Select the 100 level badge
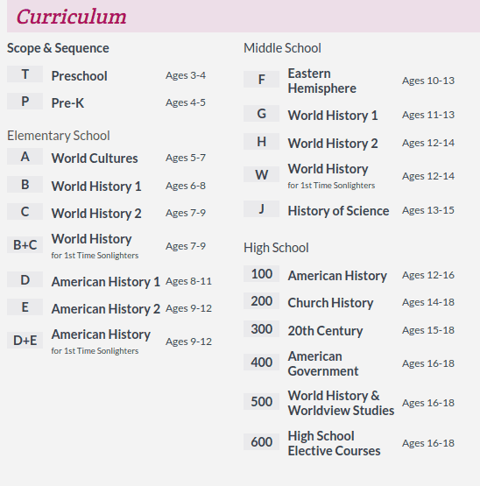 (x=261, y=274)
